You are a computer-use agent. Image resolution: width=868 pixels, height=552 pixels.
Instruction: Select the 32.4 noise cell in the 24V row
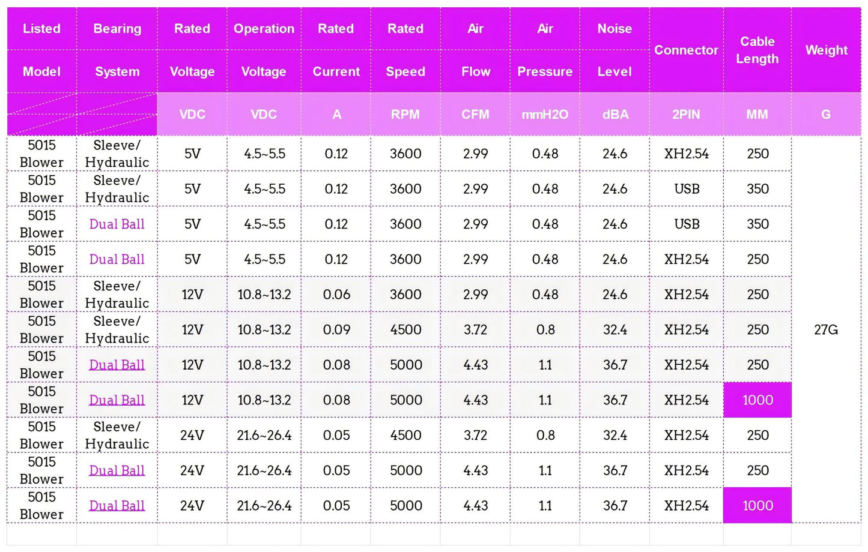(615, 436)
